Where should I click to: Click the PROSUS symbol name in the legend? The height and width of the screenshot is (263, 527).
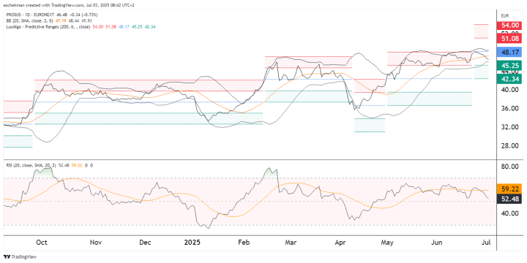click(x=13, y=15)
